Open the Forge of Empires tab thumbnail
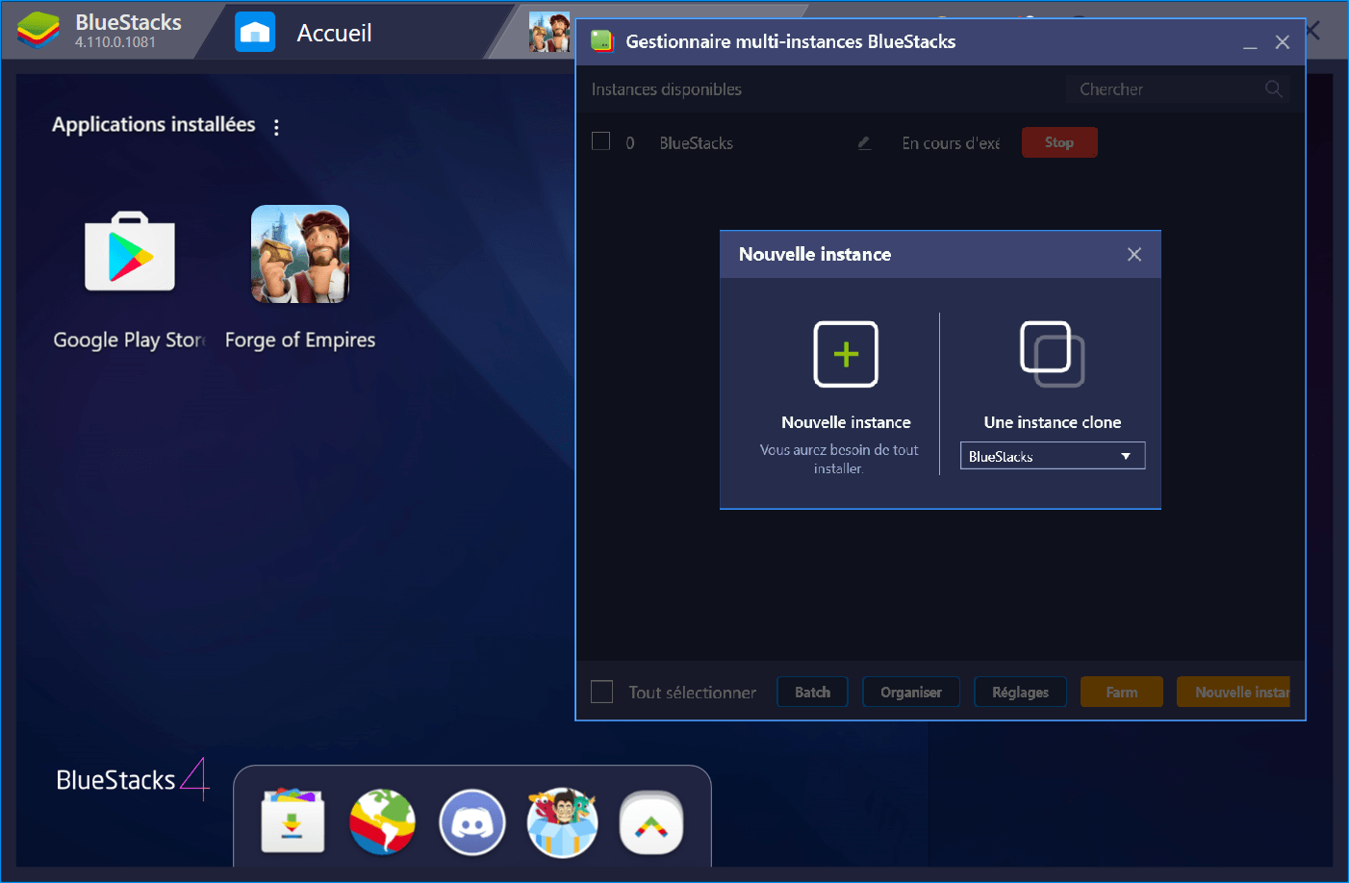This screenshot has width=1349, height=883. (549, 33)
